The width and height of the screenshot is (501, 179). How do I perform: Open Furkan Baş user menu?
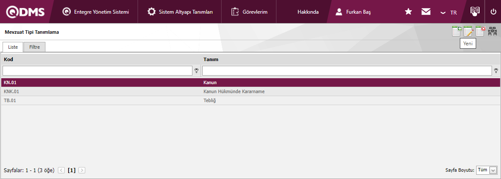coord(353,12)
